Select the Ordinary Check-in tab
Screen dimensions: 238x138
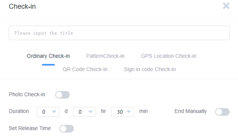tap(48, 56)
